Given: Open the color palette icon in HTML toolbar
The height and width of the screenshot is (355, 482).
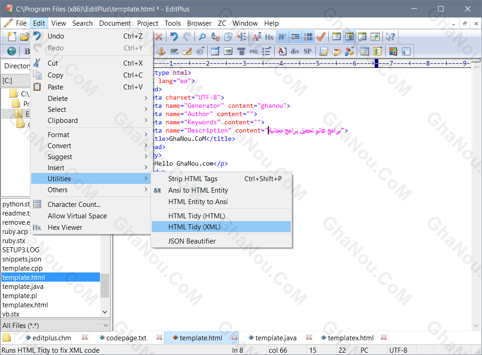Looking at the screenshot, I should pyautogui.click(x=393, y=51).
